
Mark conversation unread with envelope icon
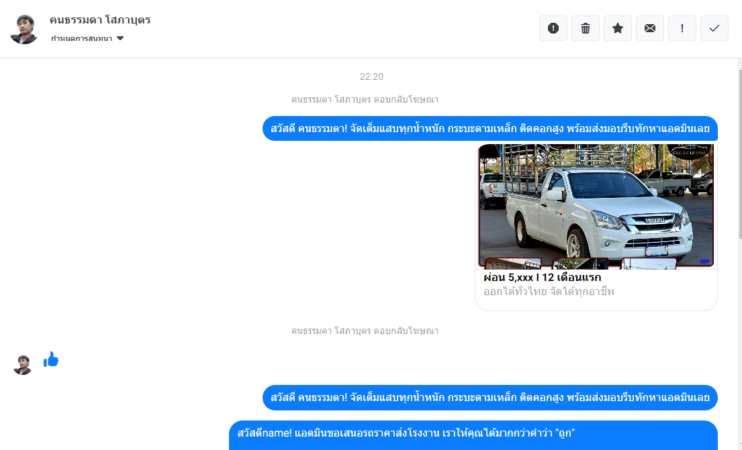[650, 28]
